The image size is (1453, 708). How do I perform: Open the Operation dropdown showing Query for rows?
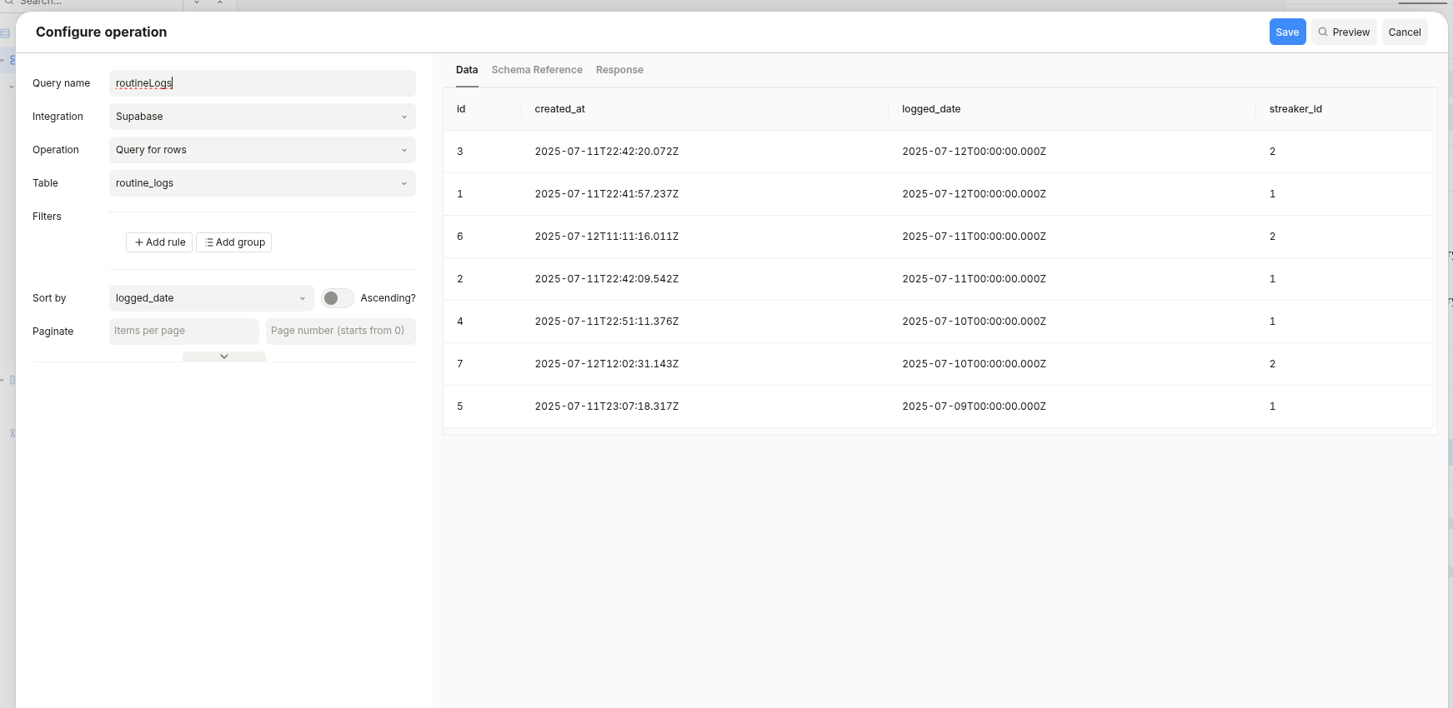click(x=262, y=150)
